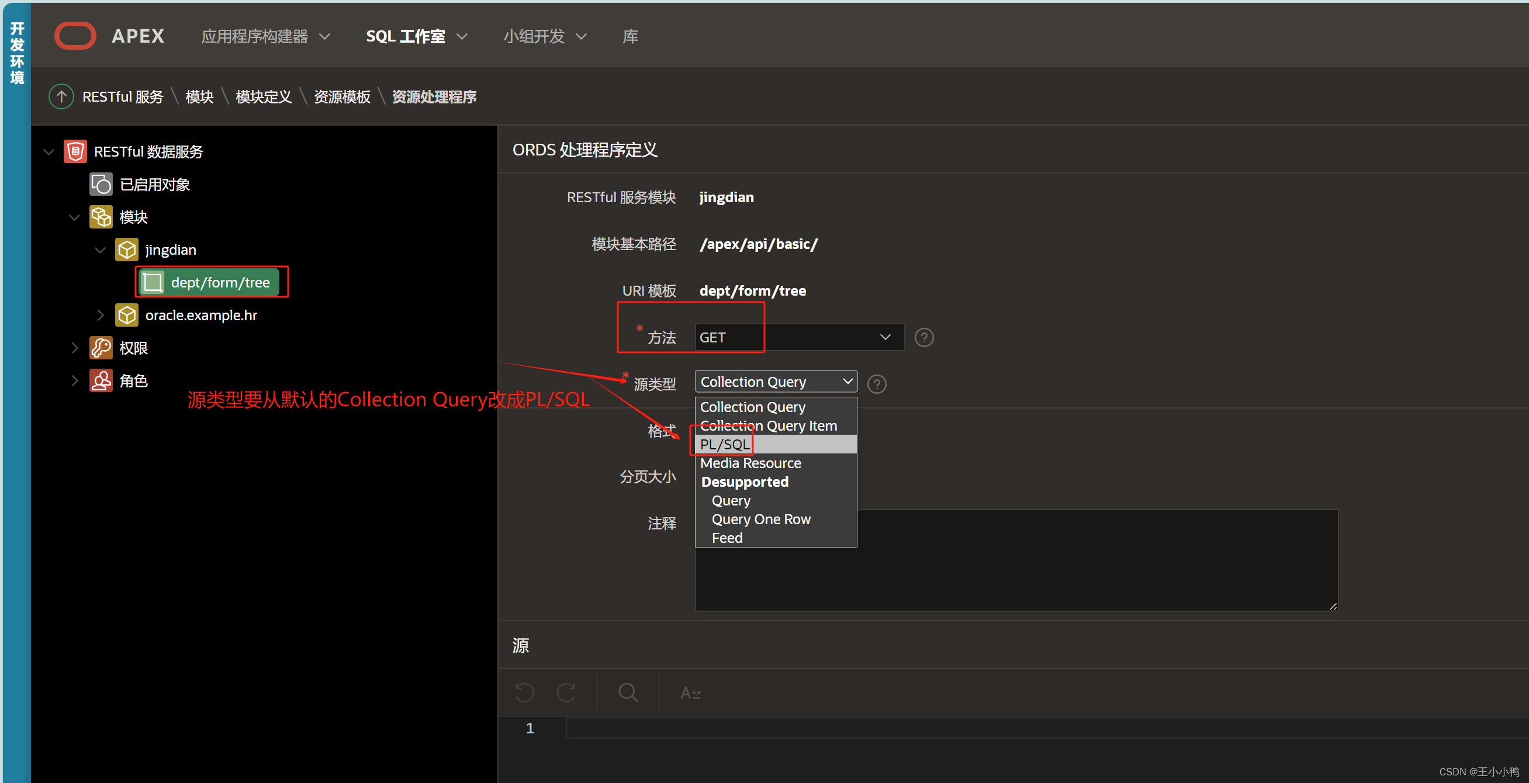Click the Oracle APEX logo

(x=75, y=36)
